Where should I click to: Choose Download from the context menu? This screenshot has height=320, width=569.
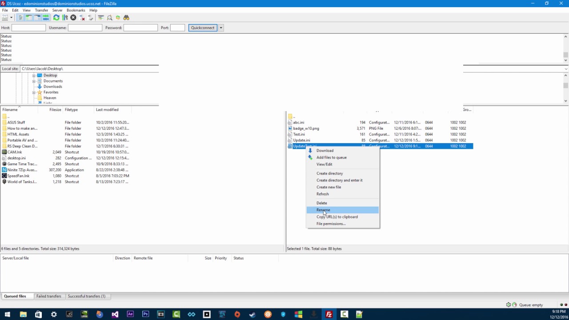coord(343,151)
